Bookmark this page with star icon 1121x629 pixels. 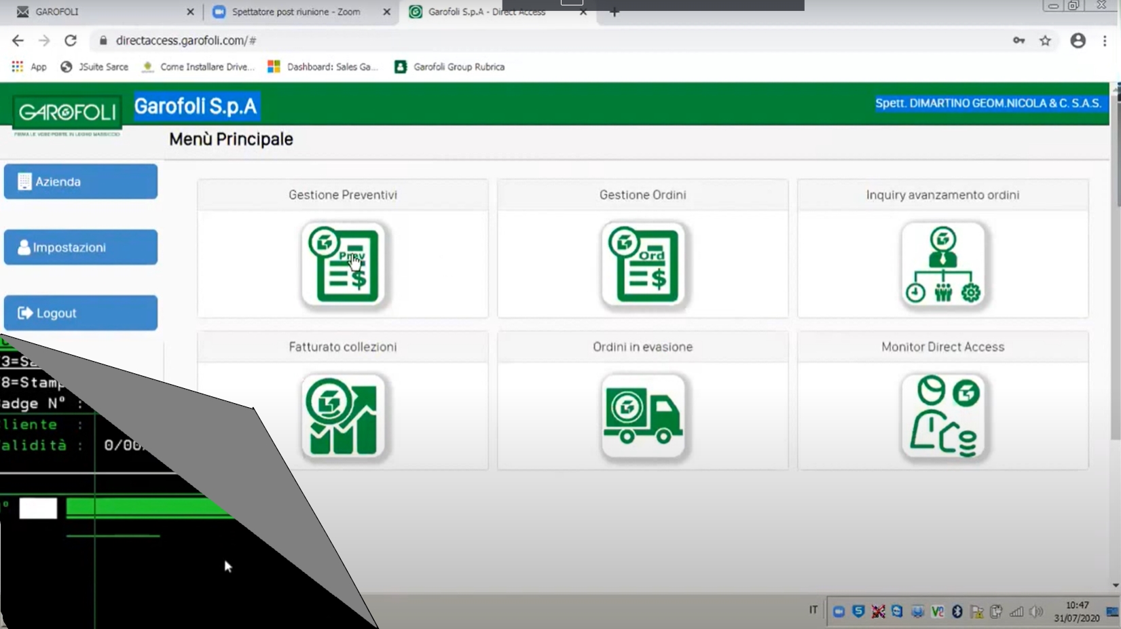(x=1046, y=41)
